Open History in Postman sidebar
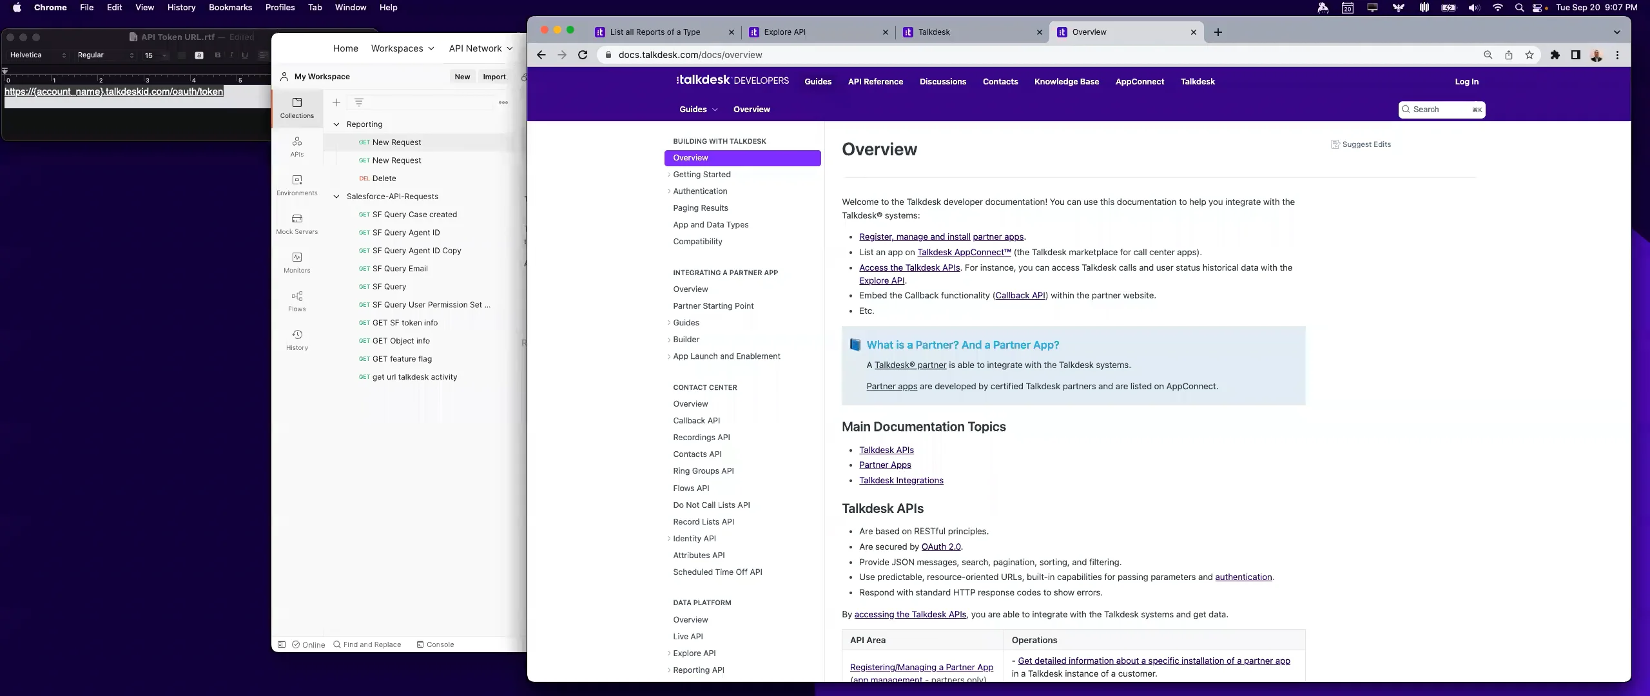The width and height of the screenshot is (1650, 696). point(297,340)
